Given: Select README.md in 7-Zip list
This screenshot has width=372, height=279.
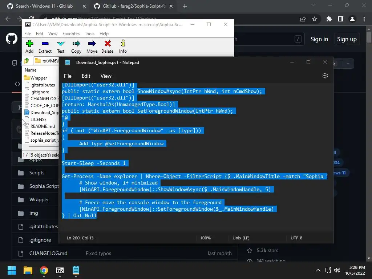Looking at the screenshot, I should (43, 126).
